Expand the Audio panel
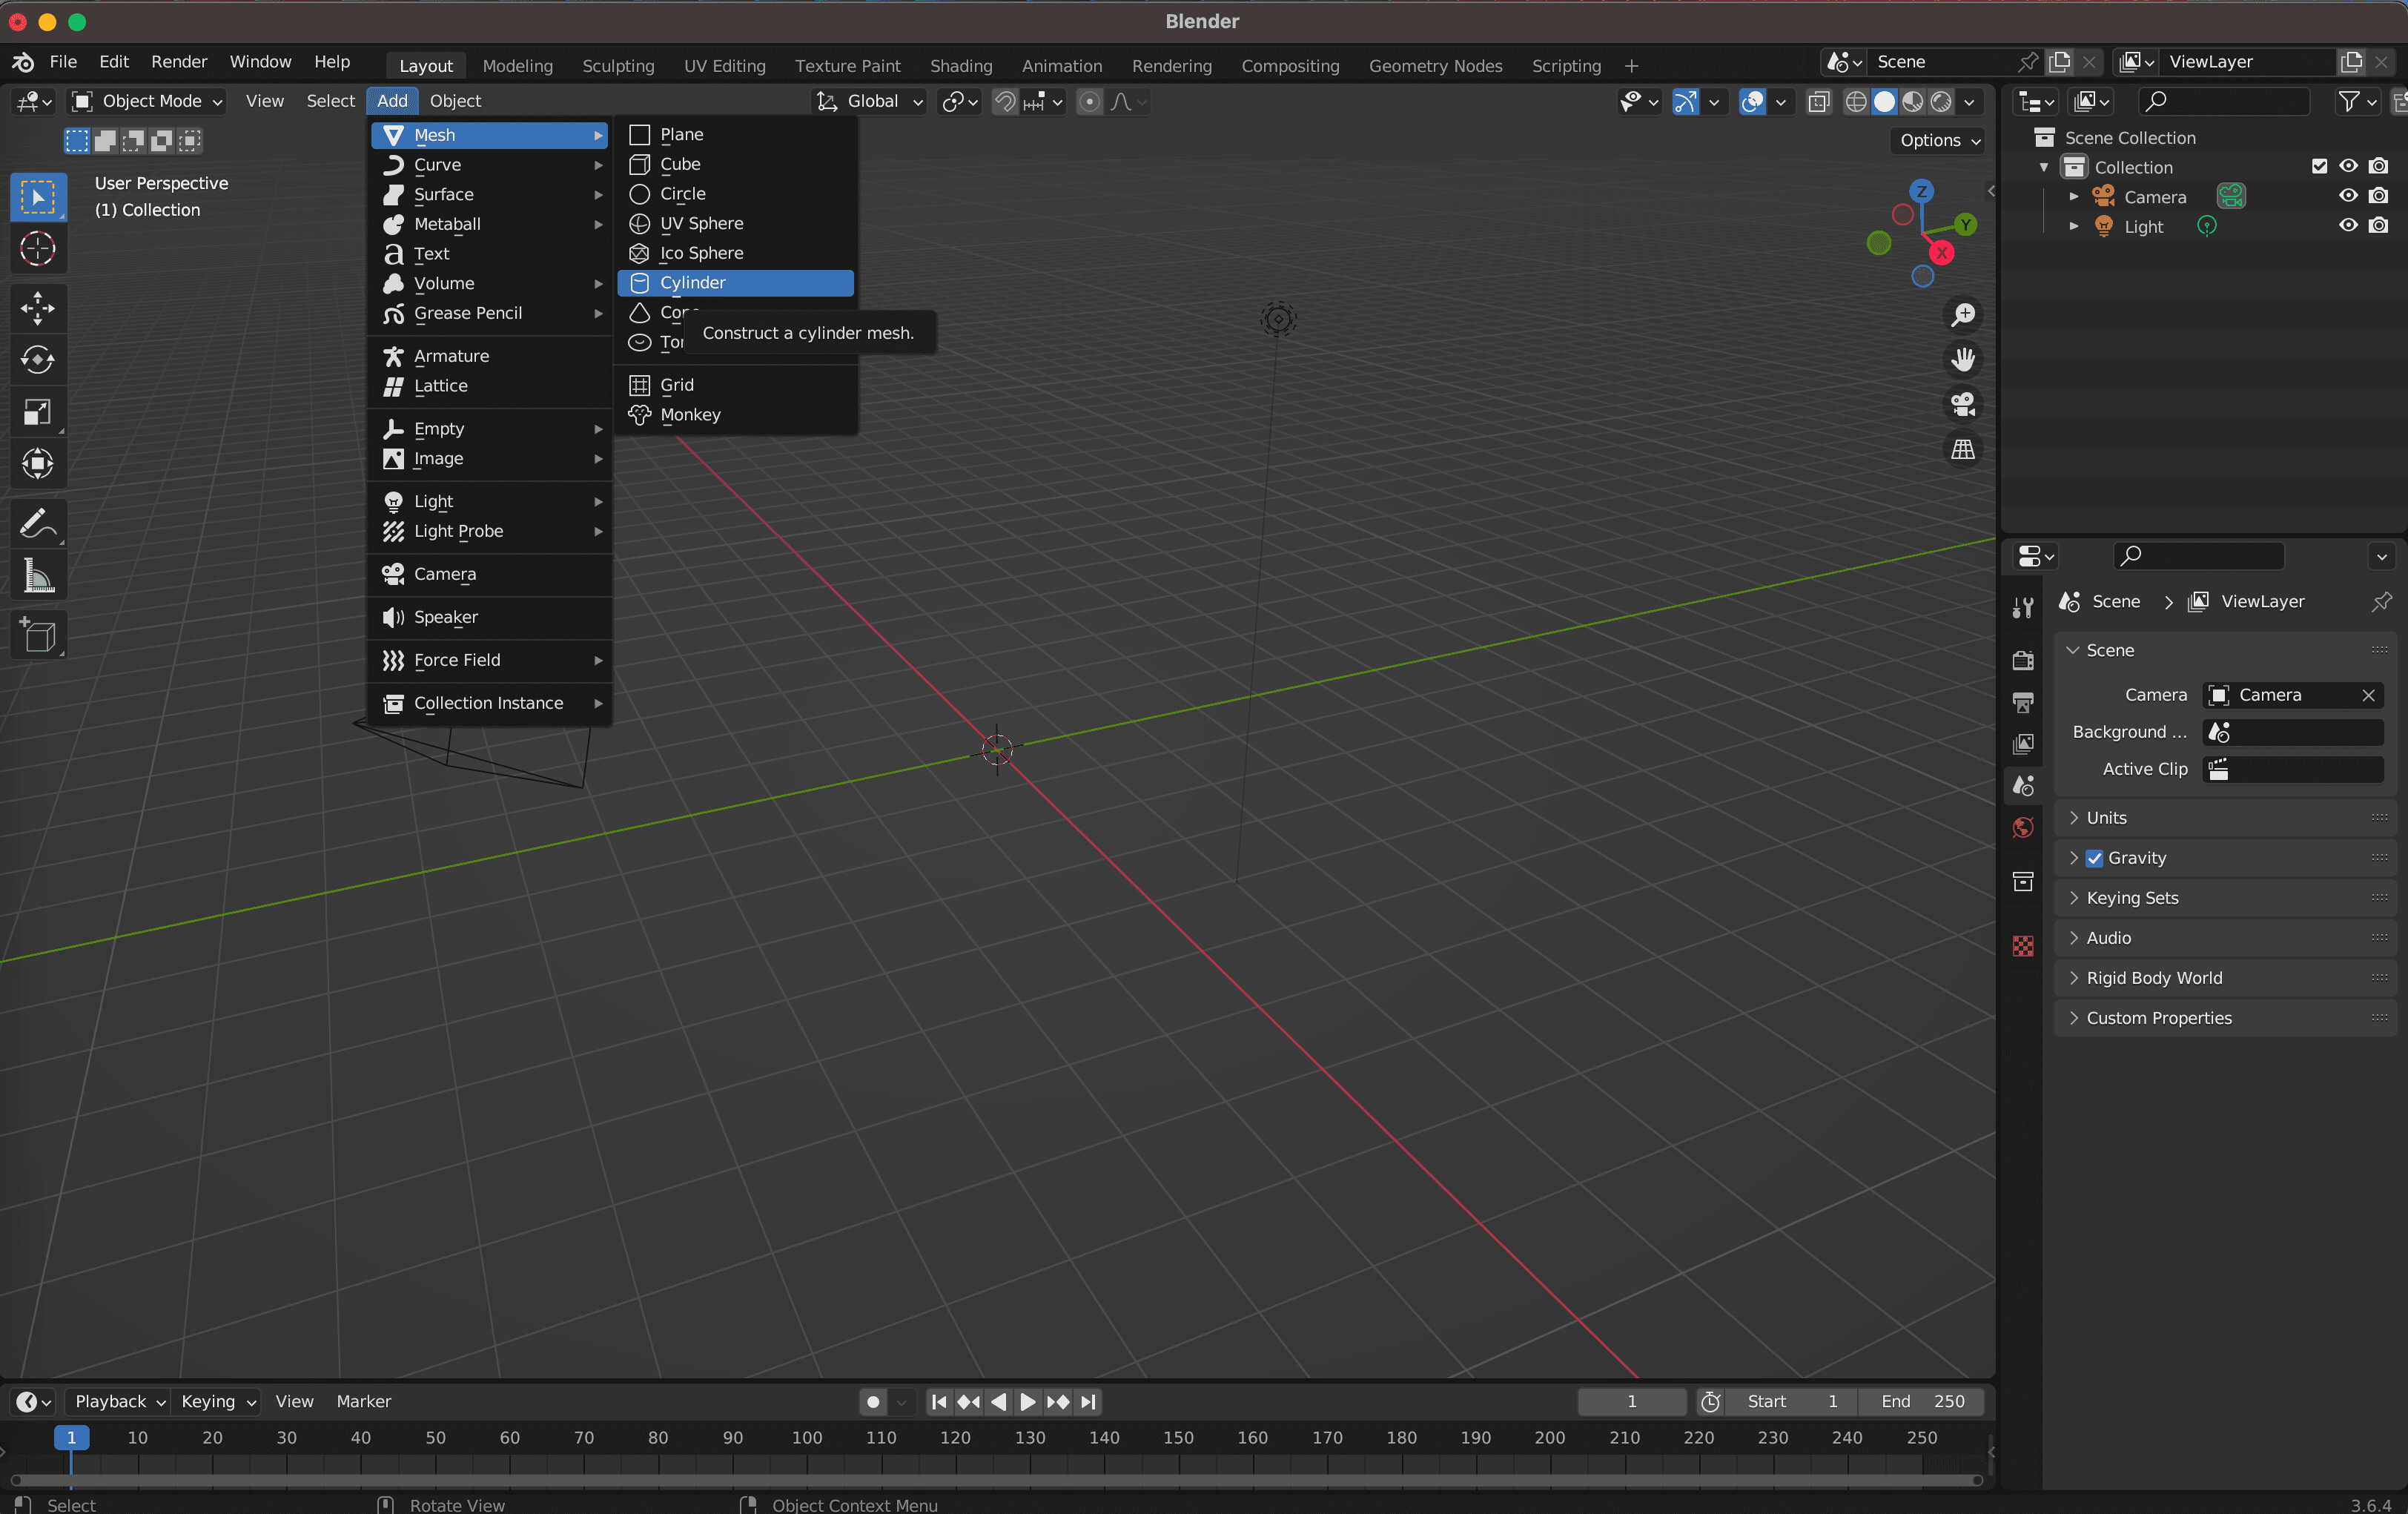Image resolution: width=2408 pixels, height=1514 pixels. point(2226,938)
